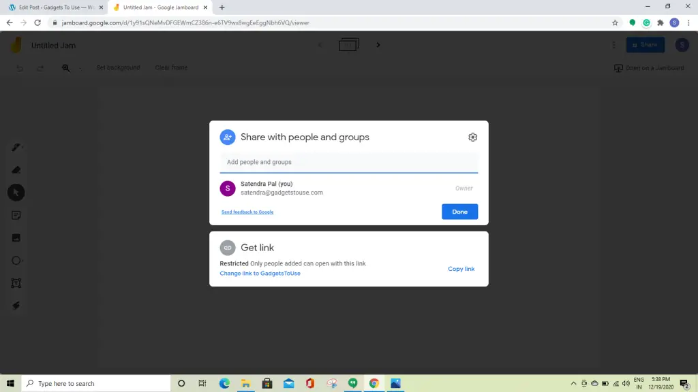The height and width of the screenshot is (392, 698).
Task: Activate the Laser pointer tool
Action: coord(16,306)
